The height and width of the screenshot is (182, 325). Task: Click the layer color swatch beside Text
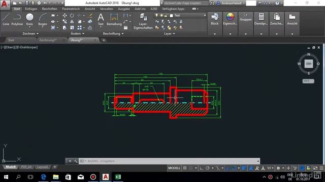[x=171, y=16]
